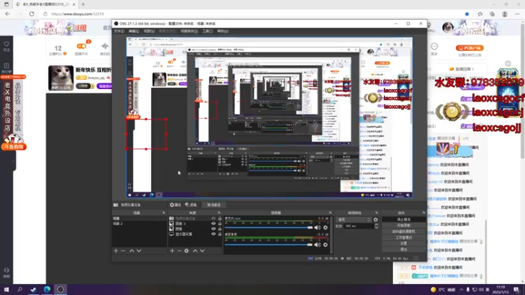
Task: Toggle the orange 直播开关 switch on Douyu page
Action: point(81,46)
